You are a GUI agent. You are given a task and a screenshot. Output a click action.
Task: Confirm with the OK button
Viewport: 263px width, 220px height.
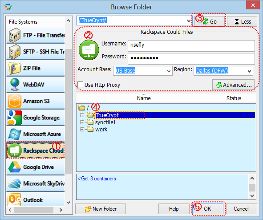(x=208, y=209)
